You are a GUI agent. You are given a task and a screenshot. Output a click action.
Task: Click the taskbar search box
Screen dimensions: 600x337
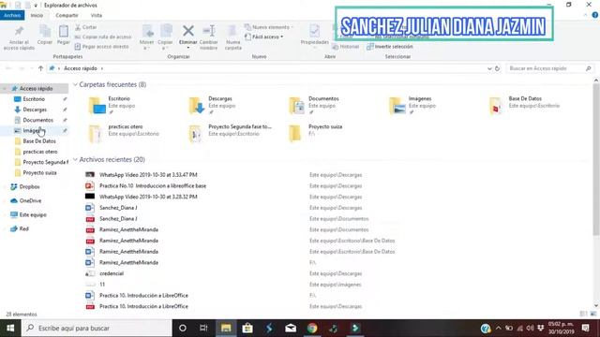click(97, 329)
